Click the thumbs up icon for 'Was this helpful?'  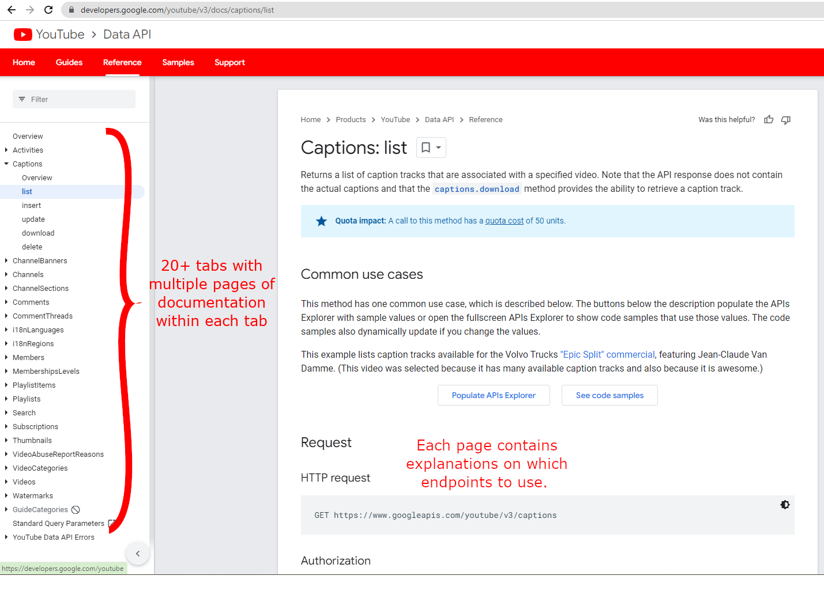pyautogui.click(x=768, y=119)
